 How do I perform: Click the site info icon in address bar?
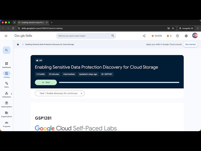pos(19,28)
